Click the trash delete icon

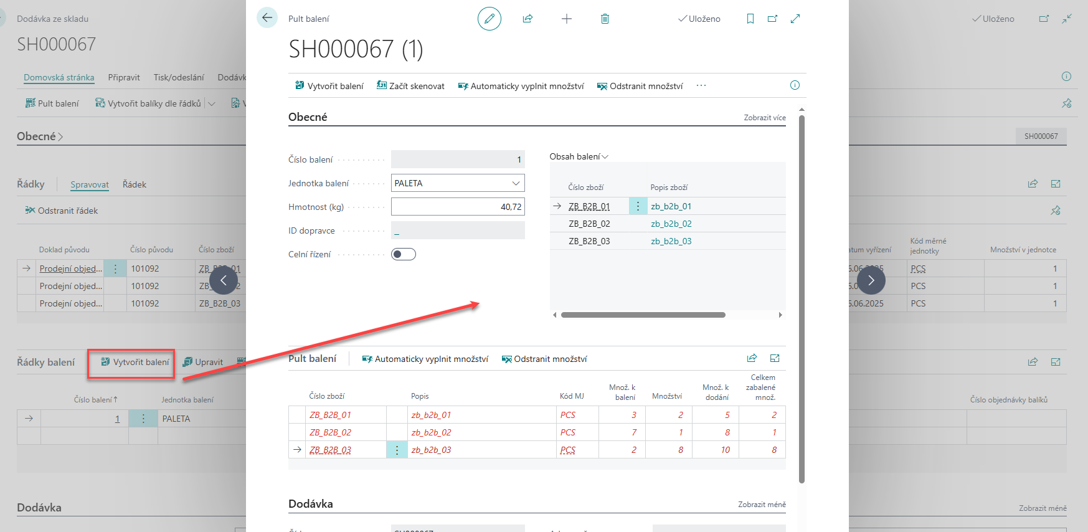604,19
